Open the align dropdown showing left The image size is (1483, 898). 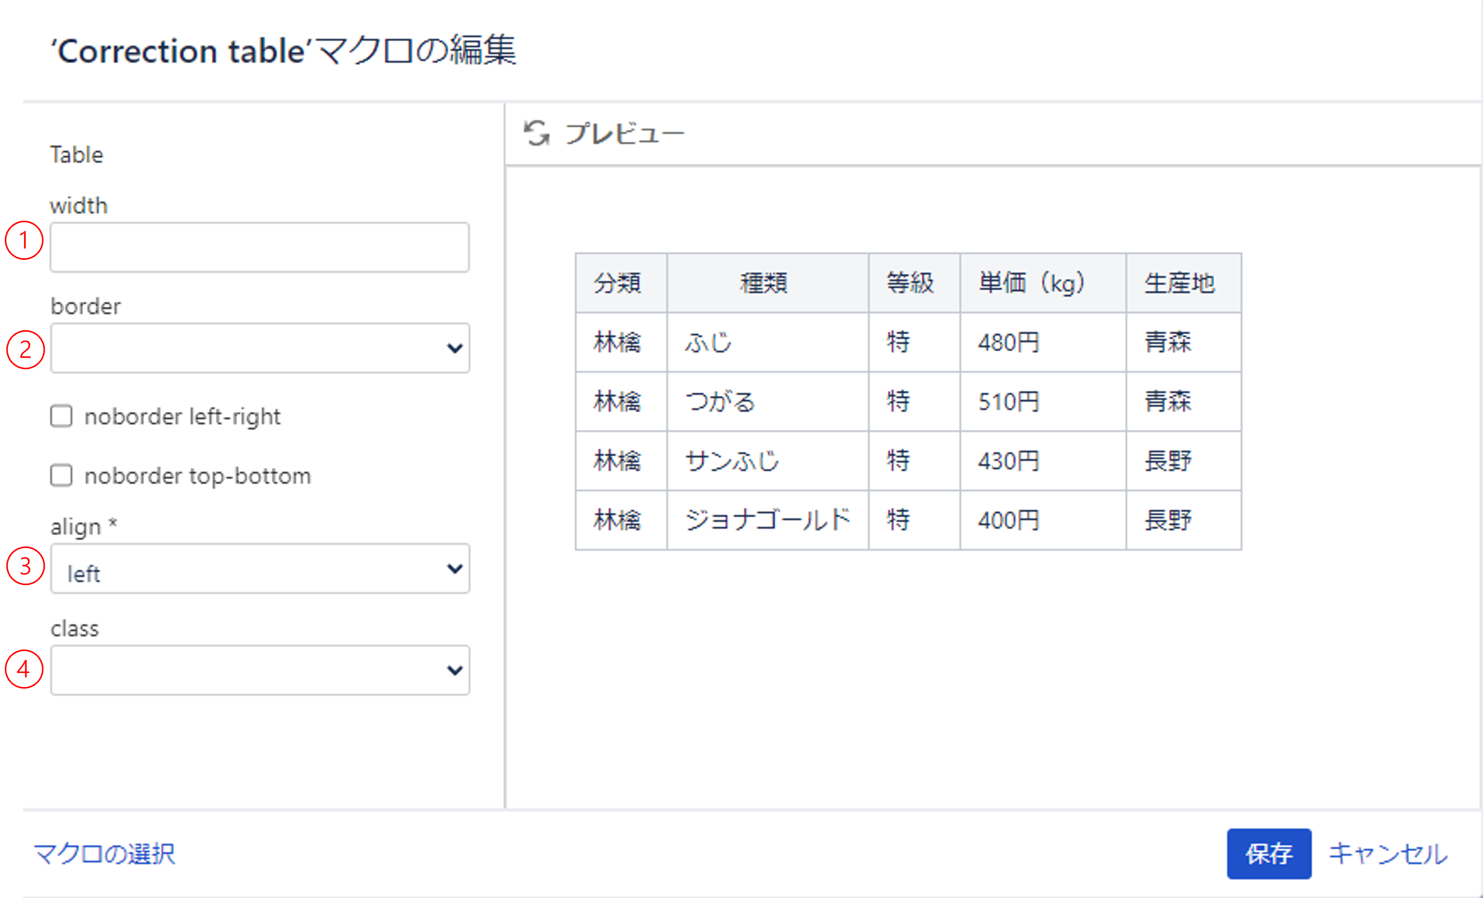(x=260, y=569)
